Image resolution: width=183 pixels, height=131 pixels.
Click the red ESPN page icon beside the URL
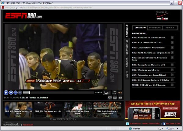(x=3, y=7)
